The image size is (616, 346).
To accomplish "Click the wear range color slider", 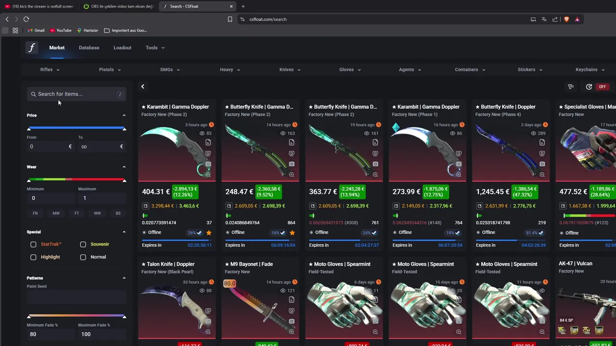I will coord(77,180).
